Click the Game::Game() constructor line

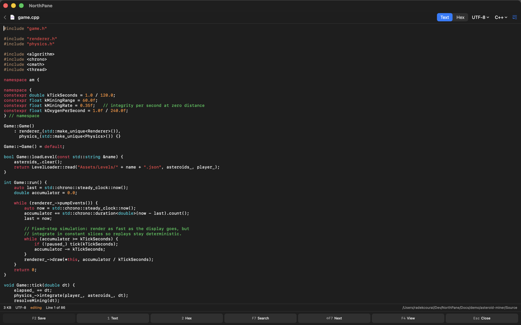tap(19, 126)
